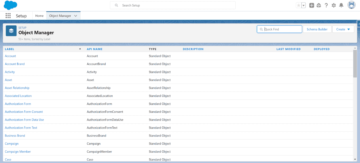Open the Create dropdown button
Image resolution: width=360 pixels, height=163 pixels.
pyautogui.click(x=343, y=29)
